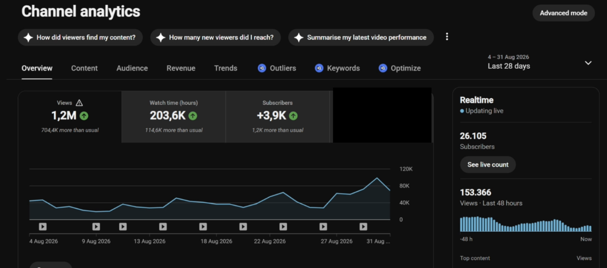Click the "Realtime" card heading
607x268 pixels.
pyautogui.click(x=477, y=100)
